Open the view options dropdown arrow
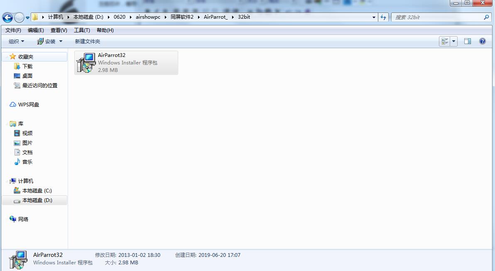 click(453, 42)
